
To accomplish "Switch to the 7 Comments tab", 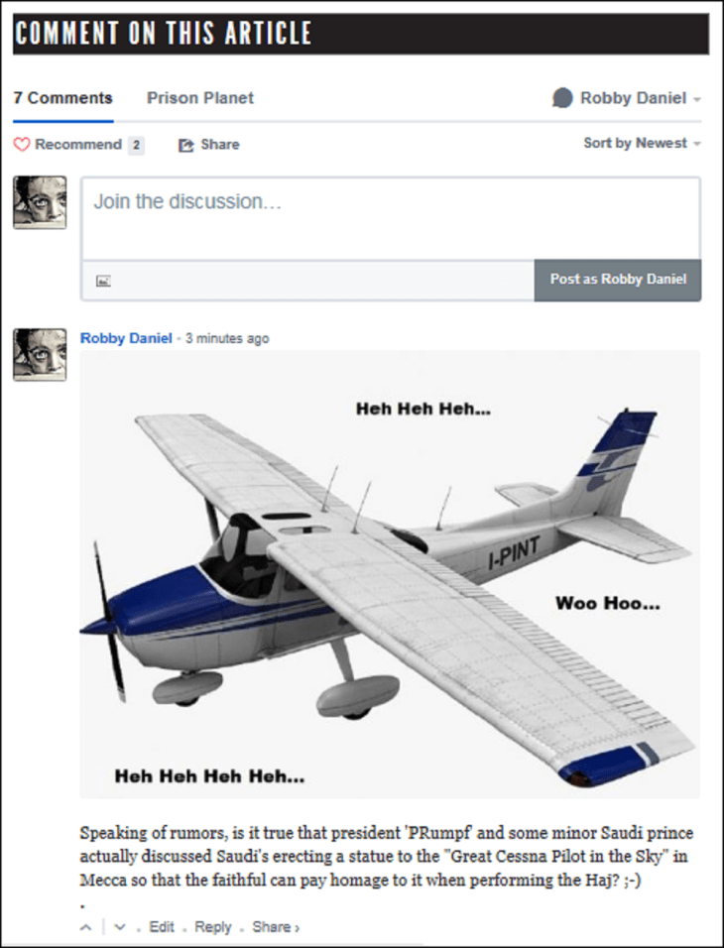I will pos(62,98).
